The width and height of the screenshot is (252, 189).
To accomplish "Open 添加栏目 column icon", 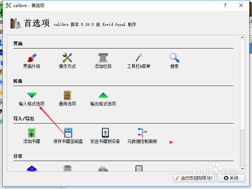I will 103,58.
